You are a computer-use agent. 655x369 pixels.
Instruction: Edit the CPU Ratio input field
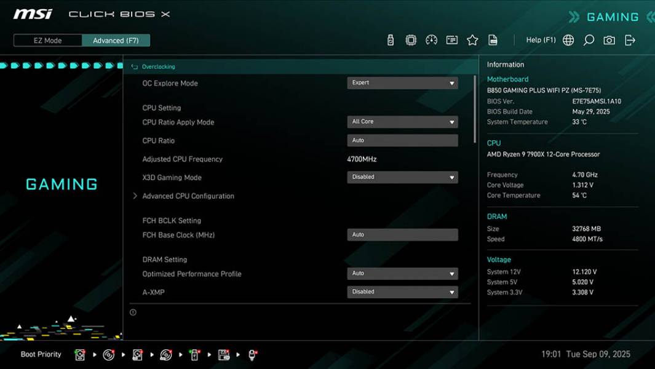[402, 140]
